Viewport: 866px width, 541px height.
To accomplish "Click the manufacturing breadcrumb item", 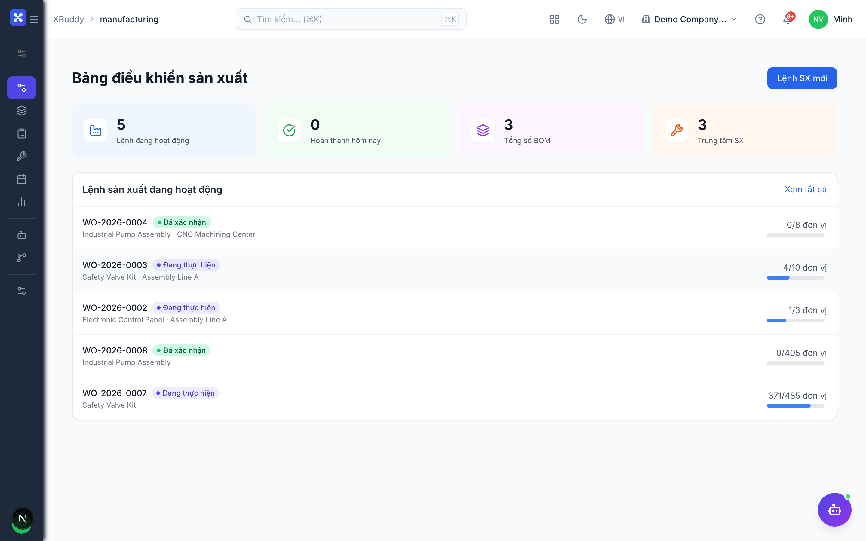I will pos(129,19).
